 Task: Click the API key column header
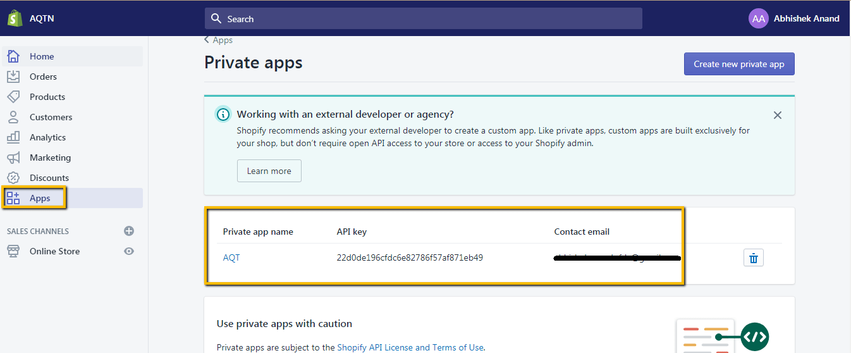[x=352, y=232]
